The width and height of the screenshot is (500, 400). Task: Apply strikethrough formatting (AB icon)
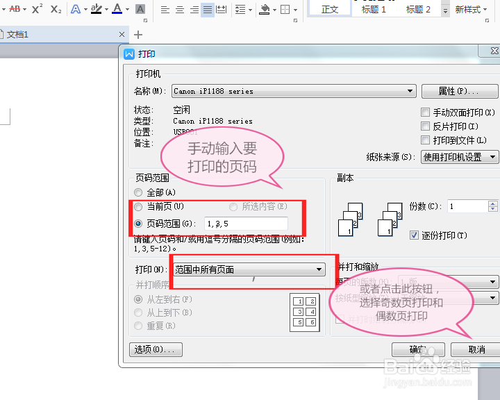click(x=15, y=9)
